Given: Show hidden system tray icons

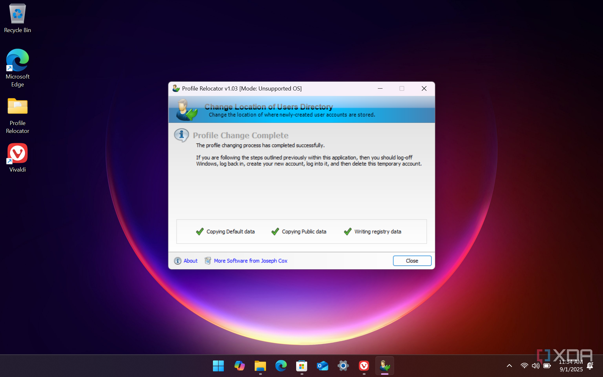Looking at the screenshot, I should 509,366.
